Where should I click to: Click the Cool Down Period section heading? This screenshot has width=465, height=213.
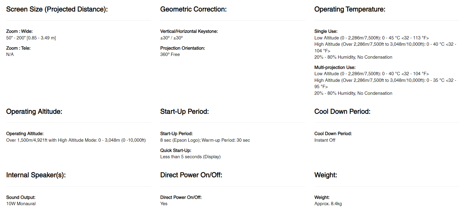point(342,112)
